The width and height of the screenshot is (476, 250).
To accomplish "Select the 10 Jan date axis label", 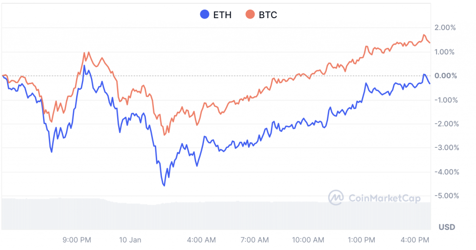I will pyautogui.click(x=130, y=240).
